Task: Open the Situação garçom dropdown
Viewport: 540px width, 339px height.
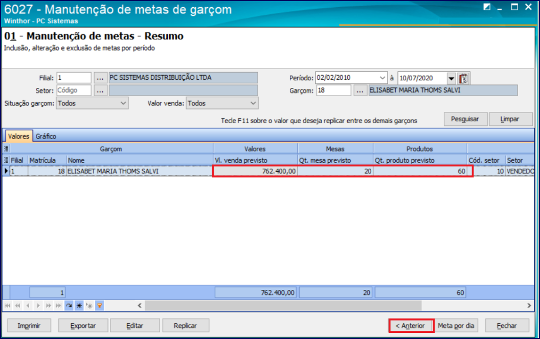Action: click(x=92, y=103)
